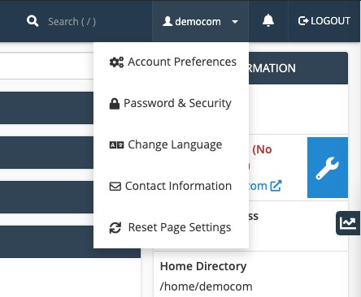Focus the Search ( / ) field
The width and height of the screenshot is (361, 297).
(x=72, y=21)
